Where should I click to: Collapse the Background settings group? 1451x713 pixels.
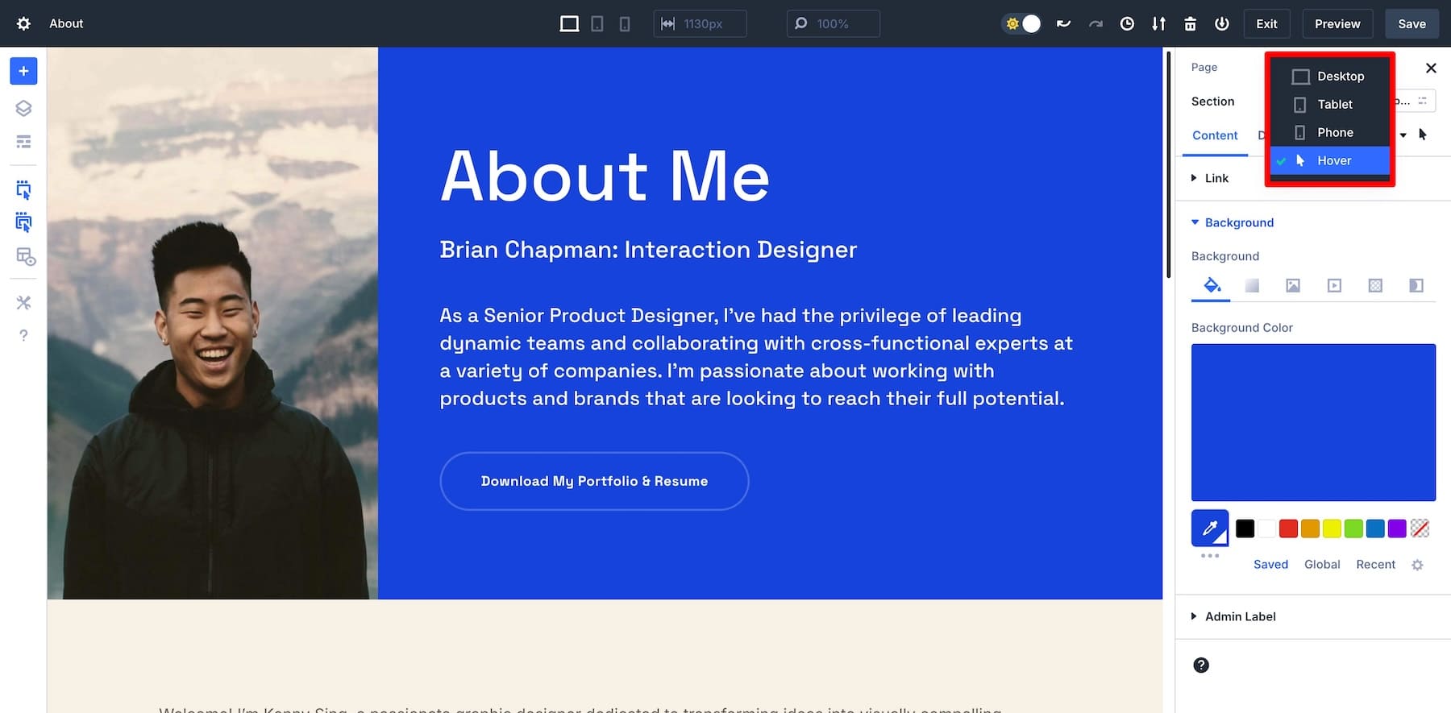[x=1239, y=222]
